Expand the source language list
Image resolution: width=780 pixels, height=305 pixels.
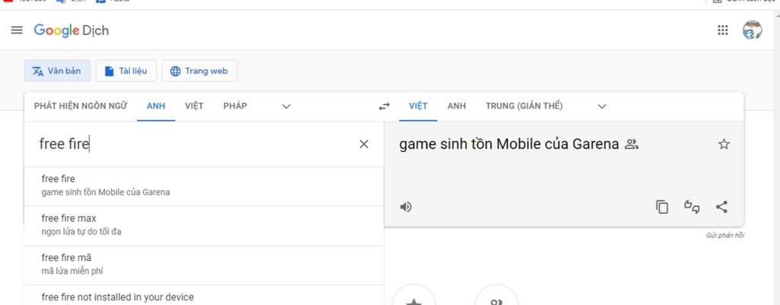[286, 106]
